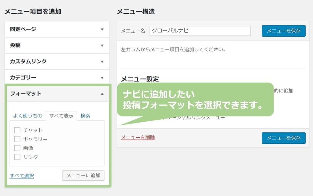
Task: Switch to the よく使うもの tab
Action: (28, 116)
